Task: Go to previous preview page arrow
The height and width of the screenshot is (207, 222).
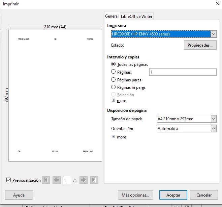Action: [57, 180]
